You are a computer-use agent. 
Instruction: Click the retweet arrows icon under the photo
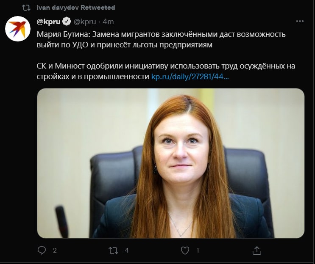coord(113,250)
